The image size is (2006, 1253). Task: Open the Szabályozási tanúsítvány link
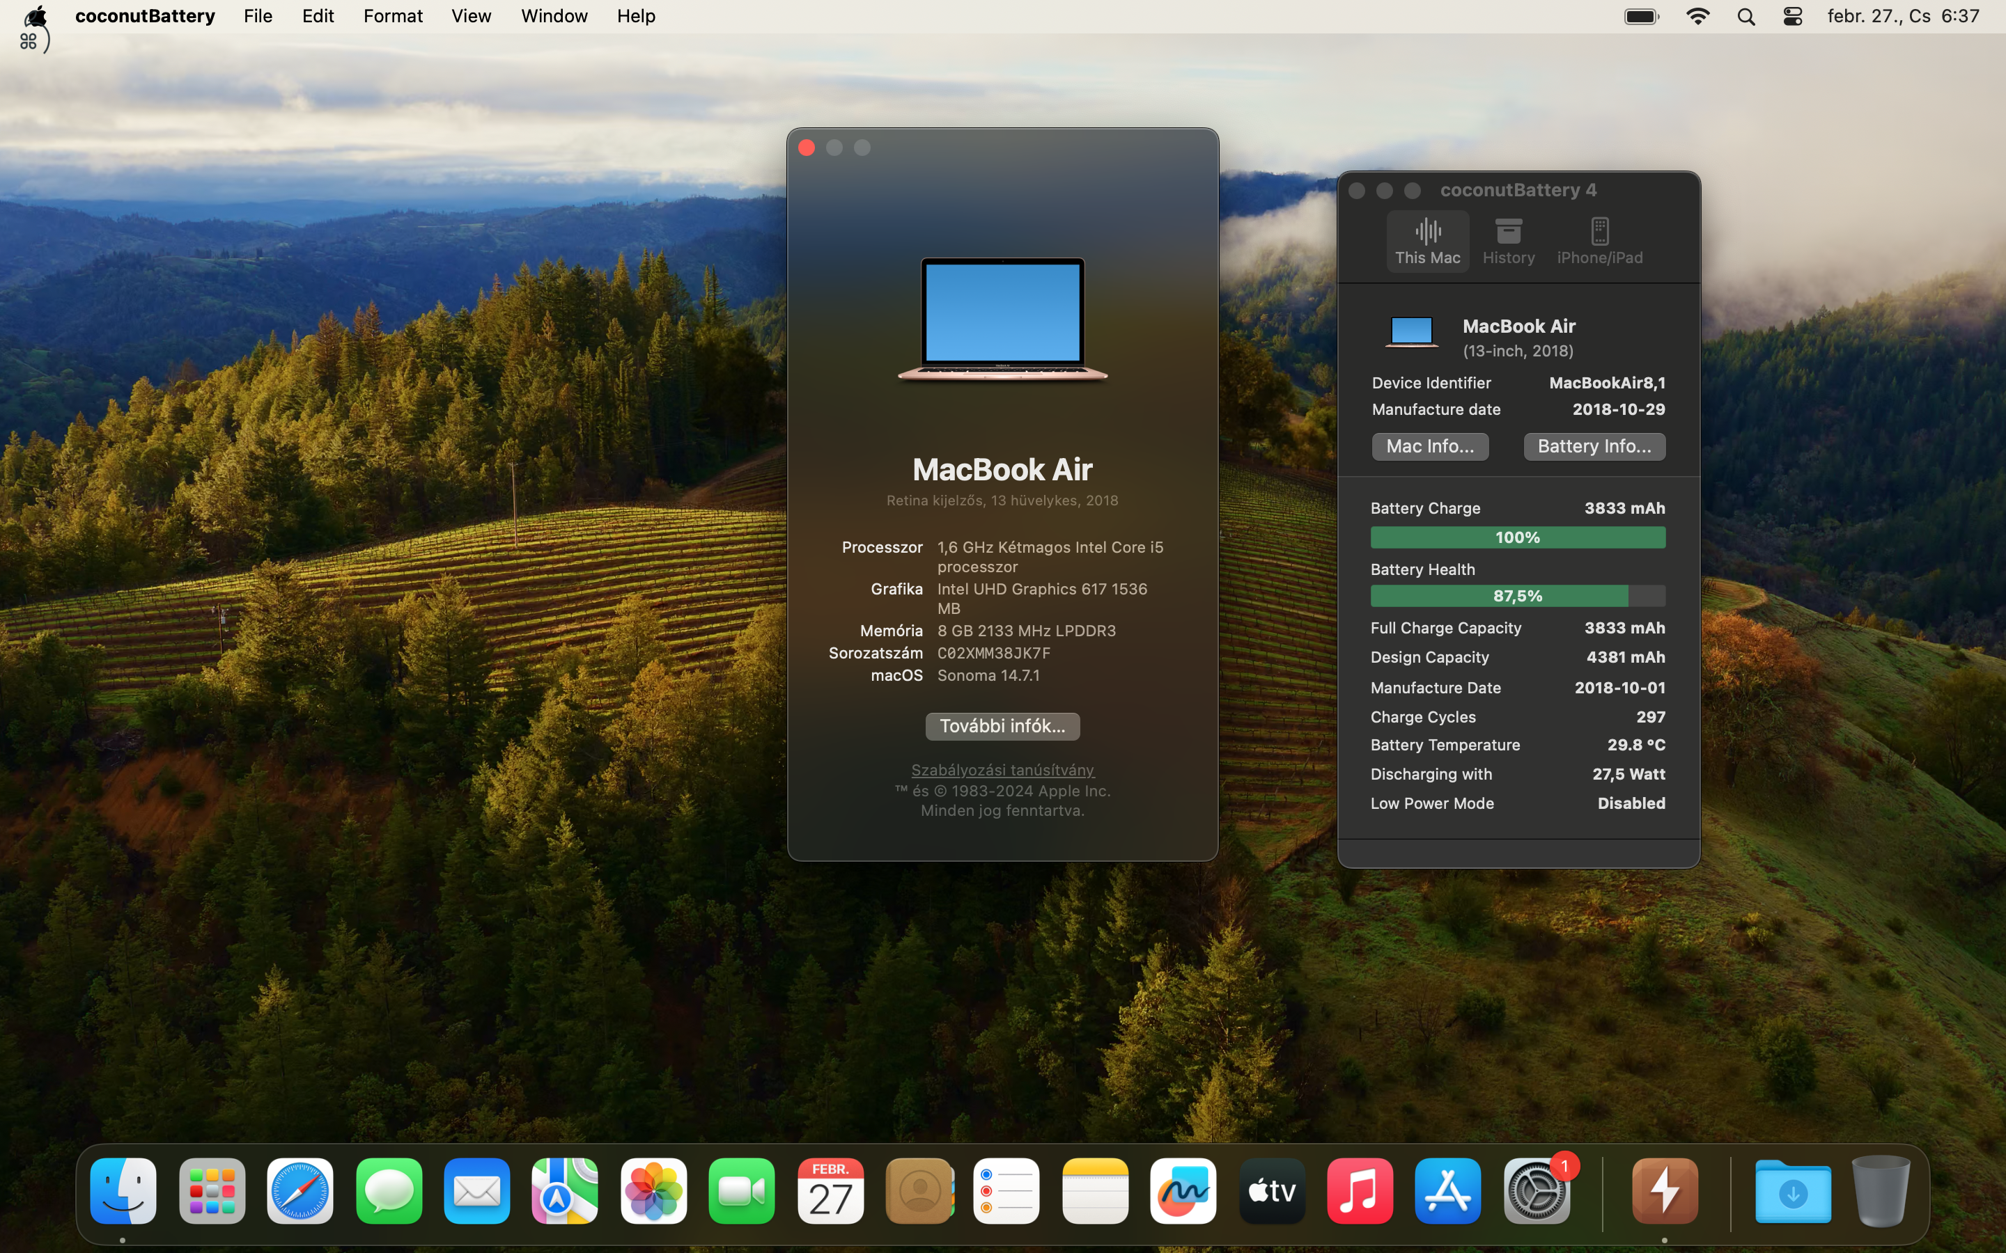1002,770
